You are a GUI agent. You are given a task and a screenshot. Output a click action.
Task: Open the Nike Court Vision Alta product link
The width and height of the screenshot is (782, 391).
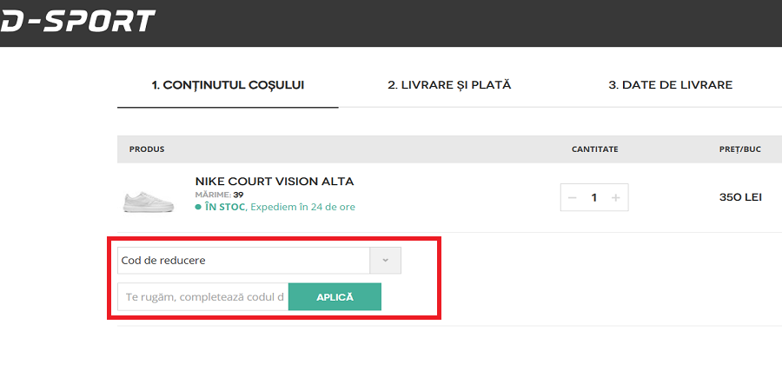(275, 182)
